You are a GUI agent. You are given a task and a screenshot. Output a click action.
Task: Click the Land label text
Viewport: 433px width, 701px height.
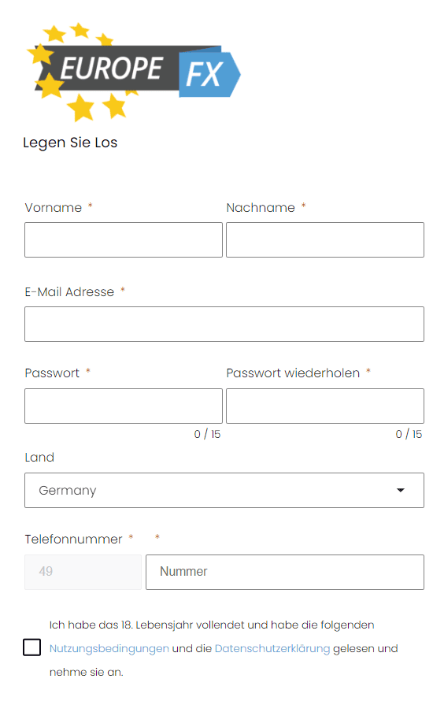pyautogui.click(x=39, y=458)
